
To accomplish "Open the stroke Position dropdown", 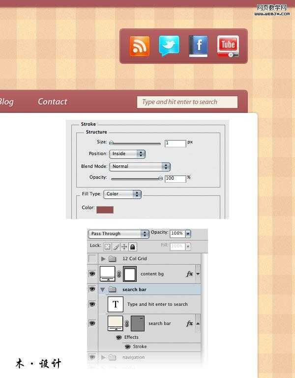I will pyautogui.click(x=127, y=154).
